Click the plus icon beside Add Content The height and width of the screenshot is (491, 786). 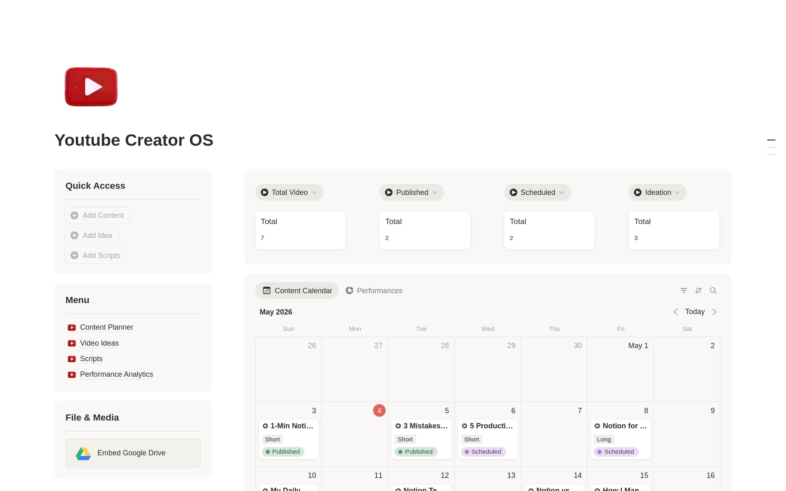(x=74, y=215)
